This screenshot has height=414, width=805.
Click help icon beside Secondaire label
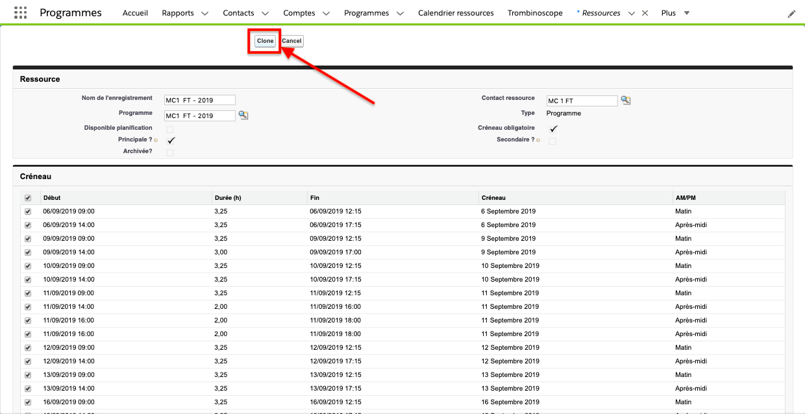click(x=538, y=140)
